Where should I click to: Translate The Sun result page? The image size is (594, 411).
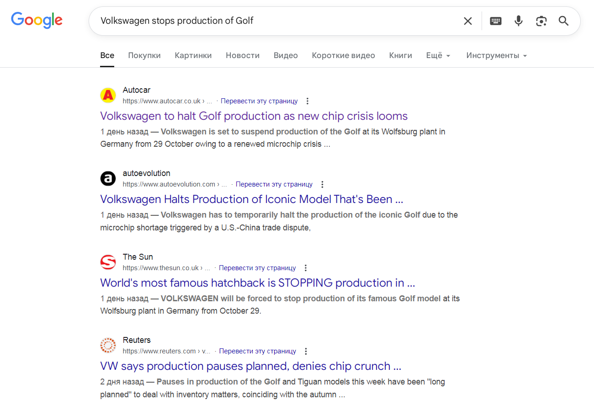click(257, 268)
